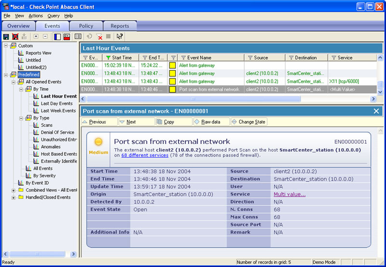386x267 pixels.
Task: Open the Last Week Events query
Action: [x=58, y=111]
